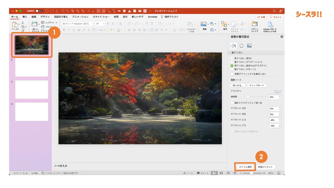Image resolution: width=334 pixels, height=188 pixels.
Task: Click the New Slide (新しいスライド) icon
Action: tap(34, 25)
